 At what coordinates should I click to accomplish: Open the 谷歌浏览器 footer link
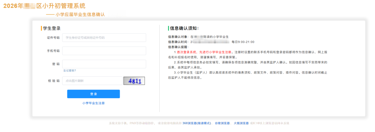(223, 123)
